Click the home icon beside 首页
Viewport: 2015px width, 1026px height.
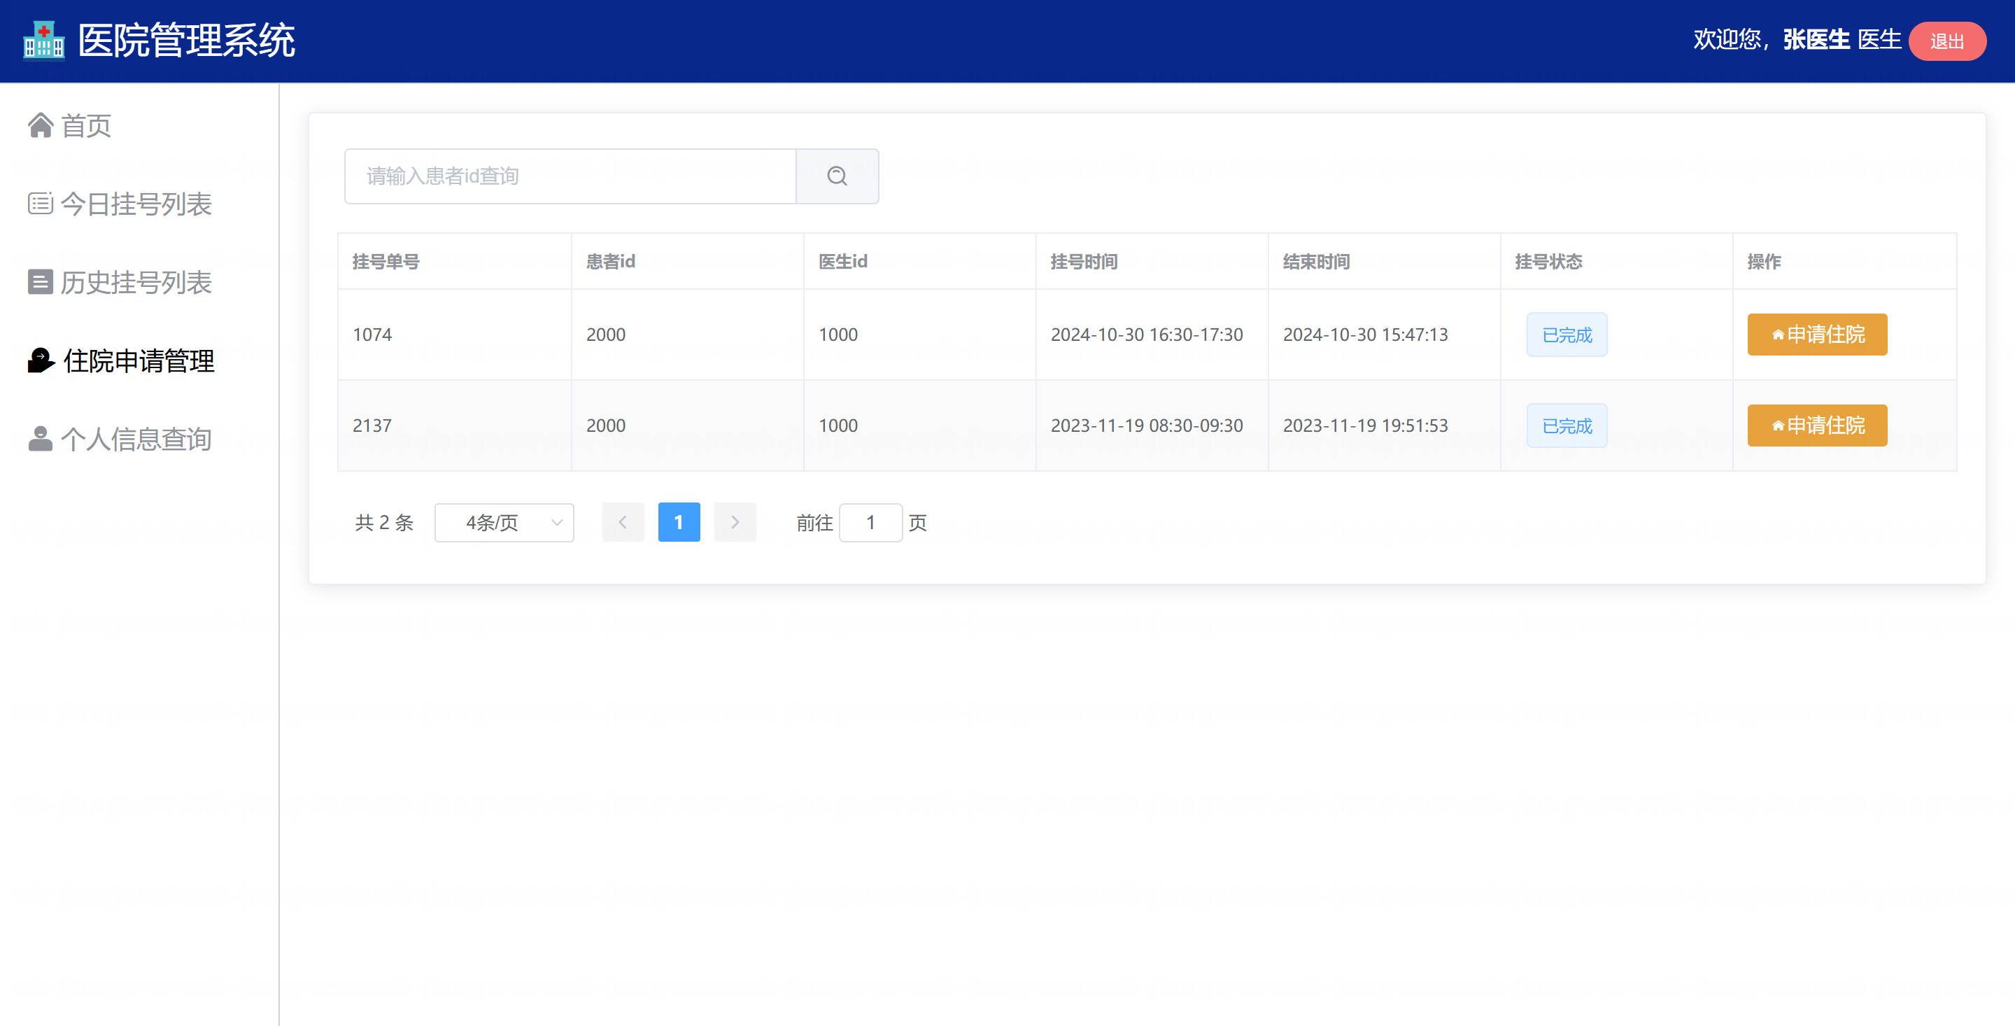click(x=41, y=125)
